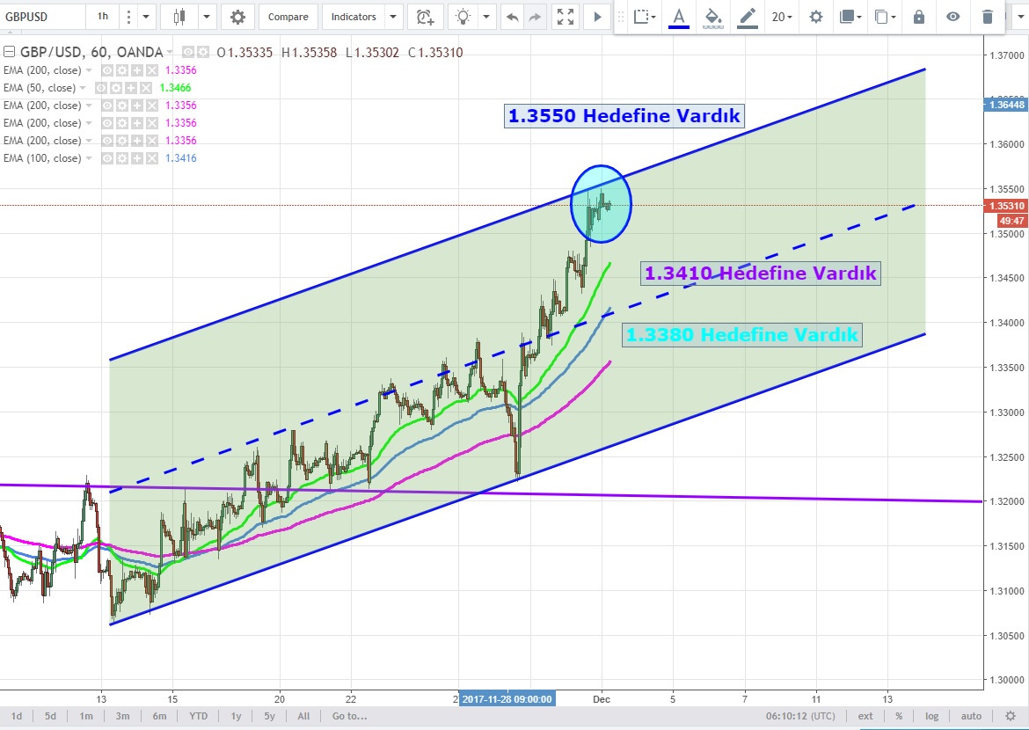
Task: Toggle visibility of EMA (50, close)
Action: click(x=102, y=88)
